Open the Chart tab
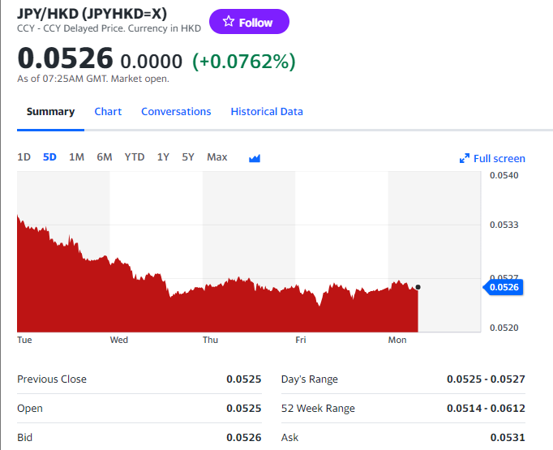Screen dimensions: 553x450 point(108,112)
